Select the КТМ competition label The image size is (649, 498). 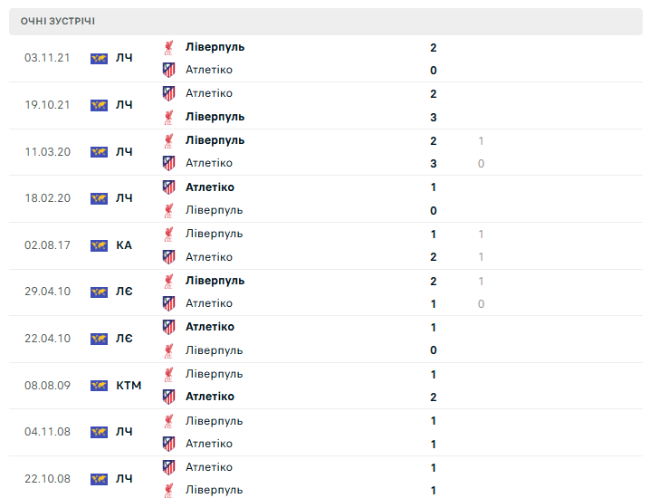tap(129, 386)
